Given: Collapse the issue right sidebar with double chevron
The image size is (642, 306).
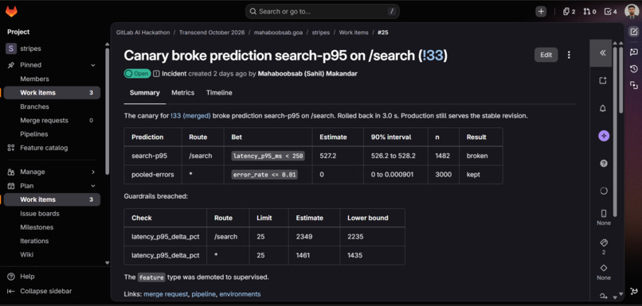Looking at the screenshot, I should point(602,53).
